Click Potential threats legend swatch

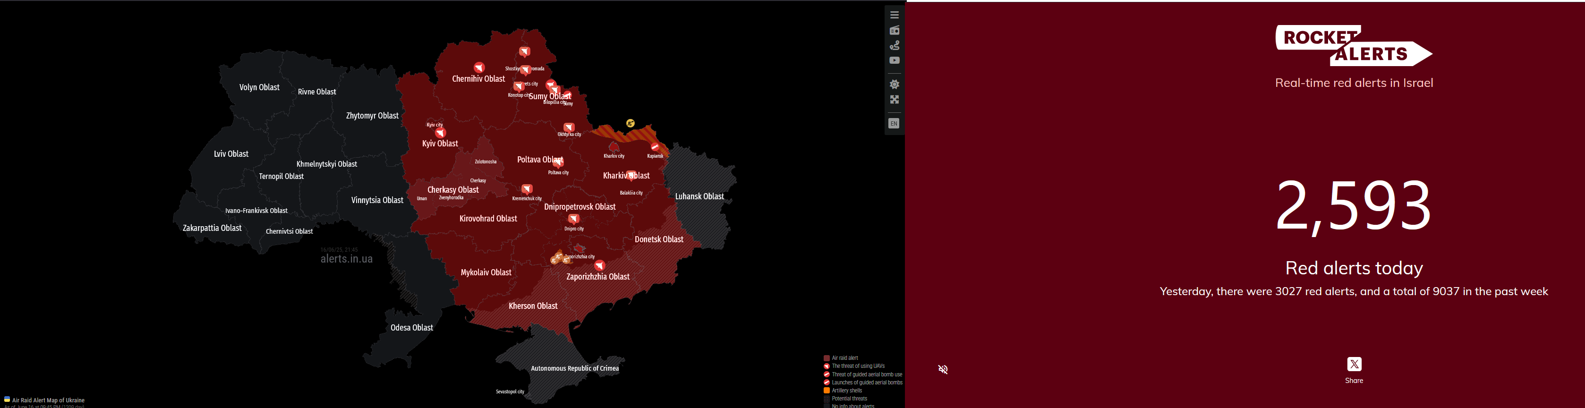pyautogui.click(x=827, y=399)
